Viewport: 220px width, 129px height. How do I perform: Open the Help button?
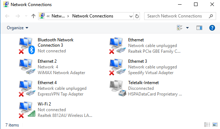click(x=212, y=28)
